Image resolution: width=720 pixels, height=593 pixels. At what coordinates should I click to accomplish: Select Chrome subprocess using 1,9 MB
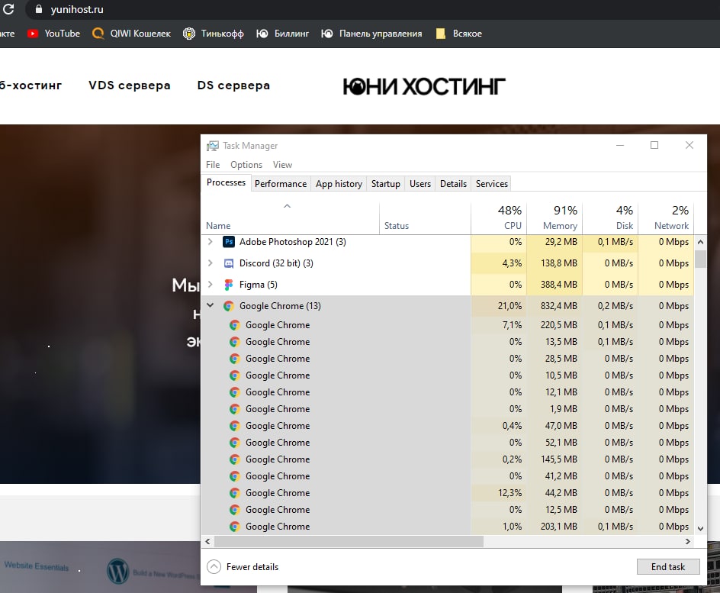448,409
